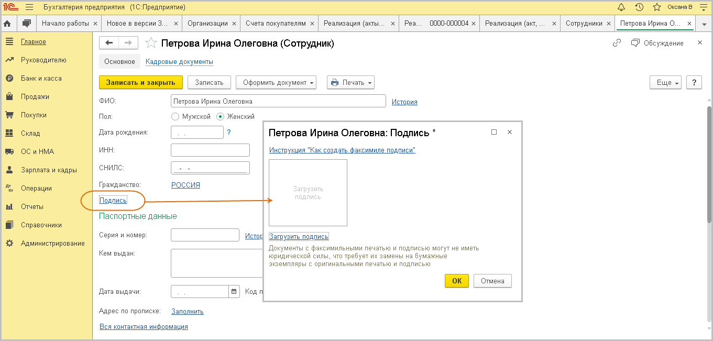Click the ИНН input field
The width and height of the screenshot is (713, 341).
210,150
